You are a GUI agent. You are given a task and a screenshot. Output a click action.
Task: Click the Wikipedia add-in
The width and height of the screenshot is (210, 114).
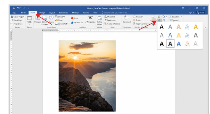pyautogui.click(x=90, y=19)
